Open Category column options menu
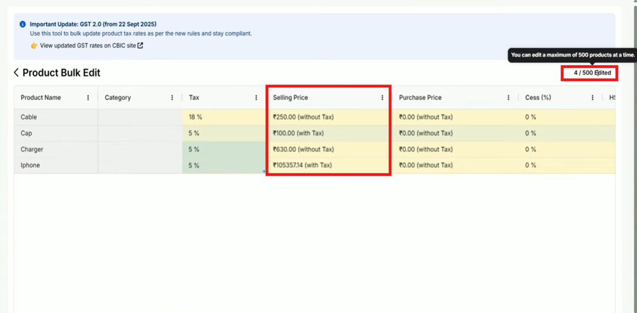 [x=172, y=98]
